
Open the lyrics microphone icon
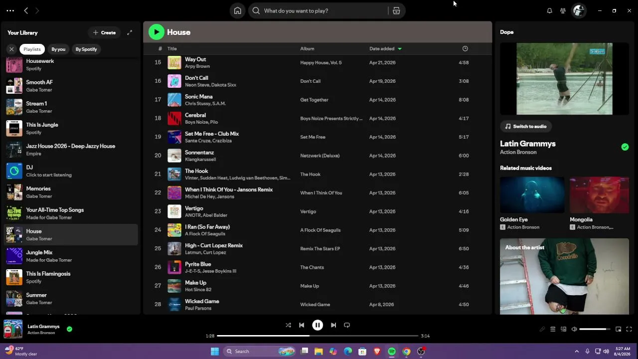click(542, 329)
